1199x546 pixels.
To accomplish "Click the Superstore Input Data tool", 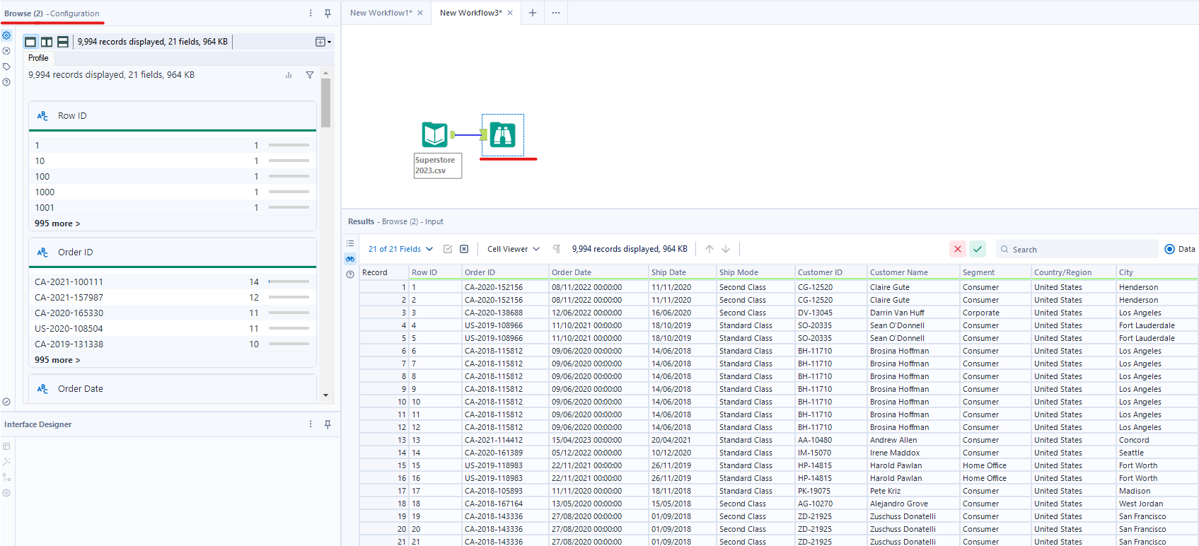I will [434, 134].
